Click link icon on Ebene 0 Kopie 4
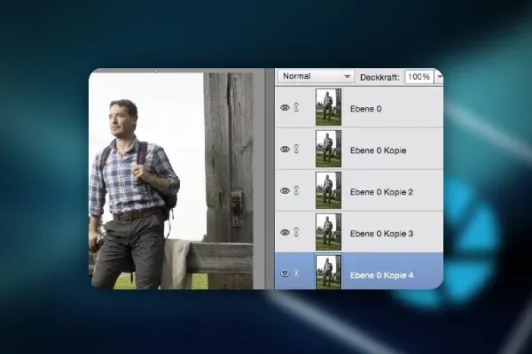532x354 pixels. point(296,273)
